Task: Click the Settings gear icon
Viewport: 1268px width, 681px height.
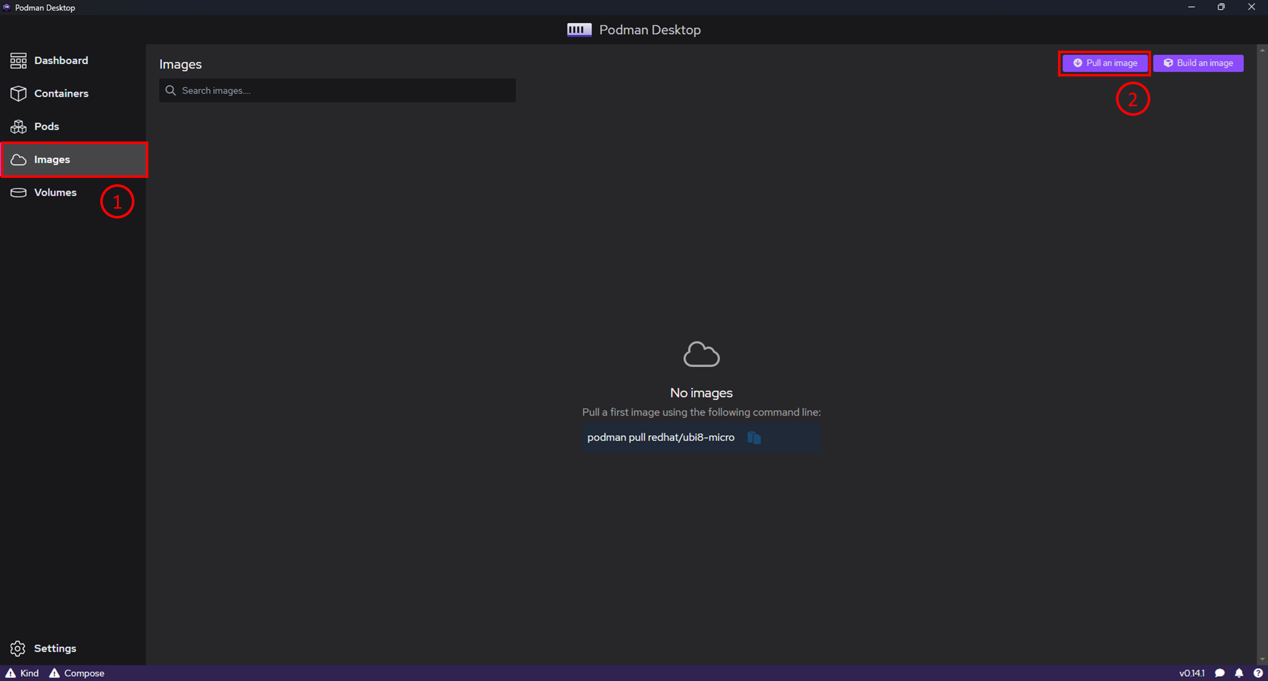Action: (x=18, y=648)
